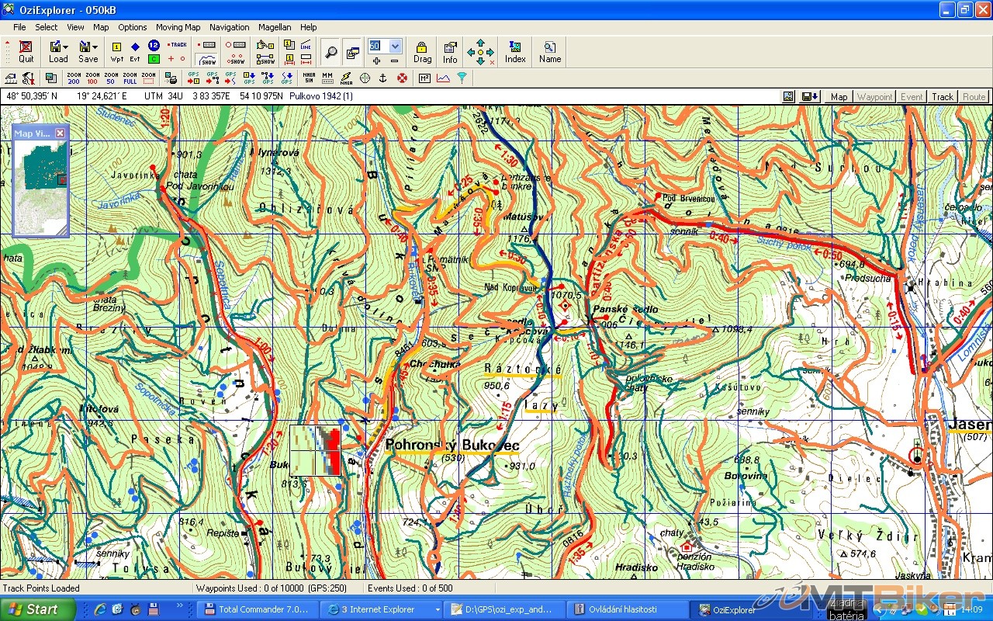993x621 pixels.
Task: Click the Track button in info bar
Action: click(943, 97)
